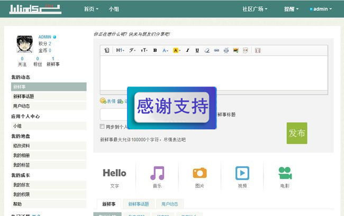Open the 关注 following count
Screen dimensions: 344x216
[x=22, y=61]
